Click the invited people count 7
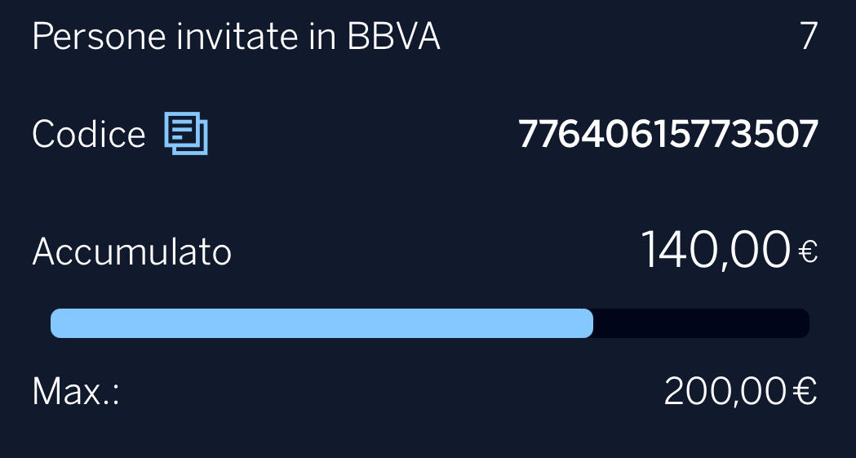The width and height of the screenshot is (856, 458). click(x=808, y=38)
